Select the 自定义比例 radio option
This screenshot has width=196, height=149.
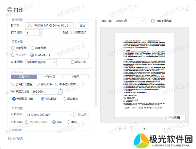[13, 92]
